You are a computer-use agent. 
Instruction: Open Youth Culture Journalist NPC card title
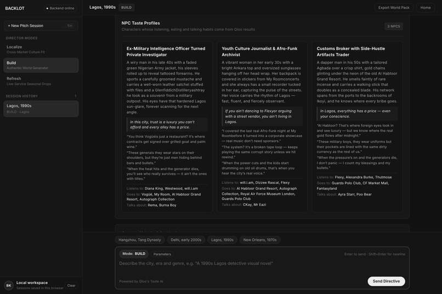coord(259,51)
